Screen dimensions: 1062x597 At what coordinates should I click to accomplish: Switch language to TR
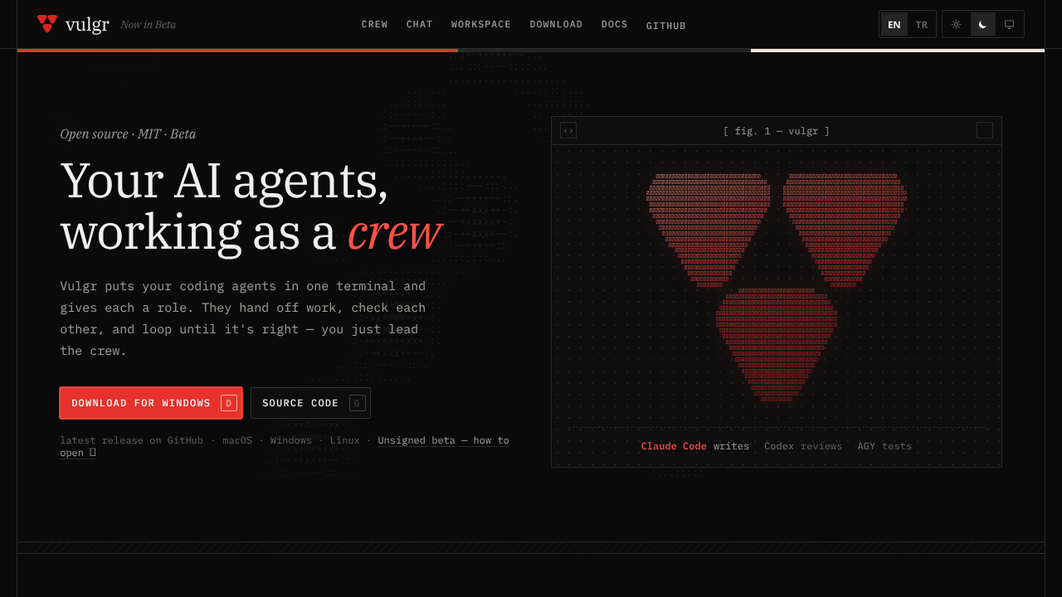coord(921,24)
